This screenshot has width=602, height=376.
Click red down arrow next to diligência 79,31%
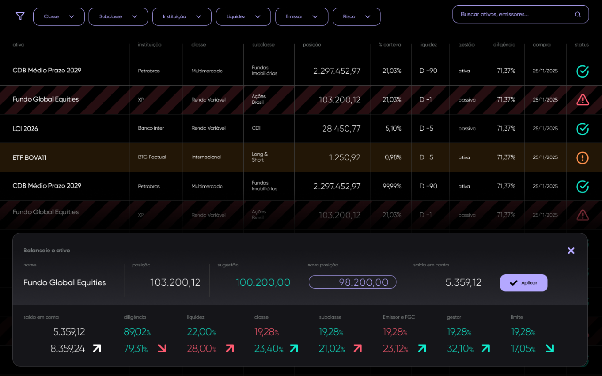coord(162,348)
